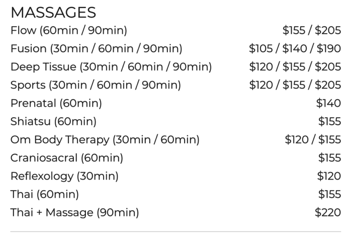Choose the Reflexology (30min) entry

pos(64,176)
